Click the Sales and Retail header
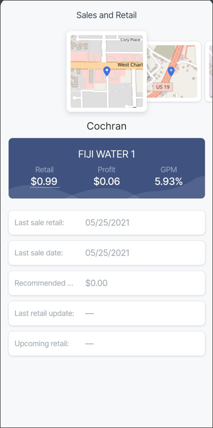213x428 pixels. [x=106, y=15]
